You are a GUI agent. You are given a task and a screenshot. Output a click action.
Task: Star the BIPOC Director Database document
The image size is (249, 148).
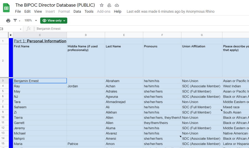click(x=102, y=5)
